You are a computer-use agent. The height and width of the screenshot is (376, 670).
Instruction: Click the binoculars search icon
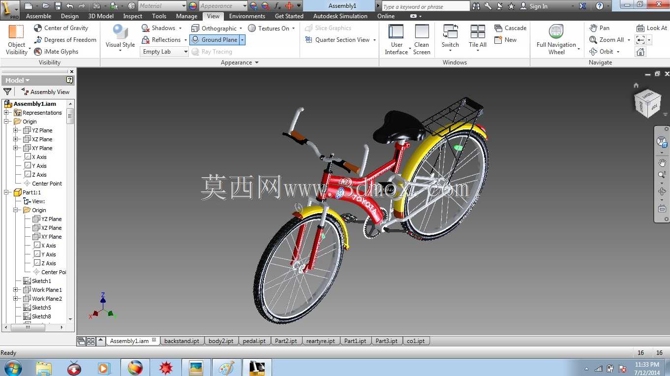(x=476, y=6)
